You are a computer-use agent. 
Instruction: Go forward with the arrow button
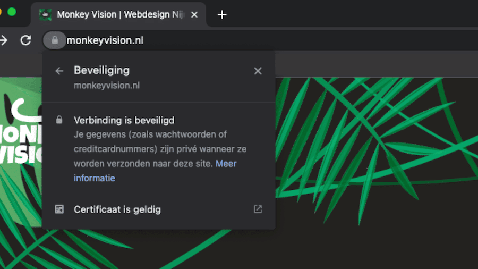pos(3,40)
